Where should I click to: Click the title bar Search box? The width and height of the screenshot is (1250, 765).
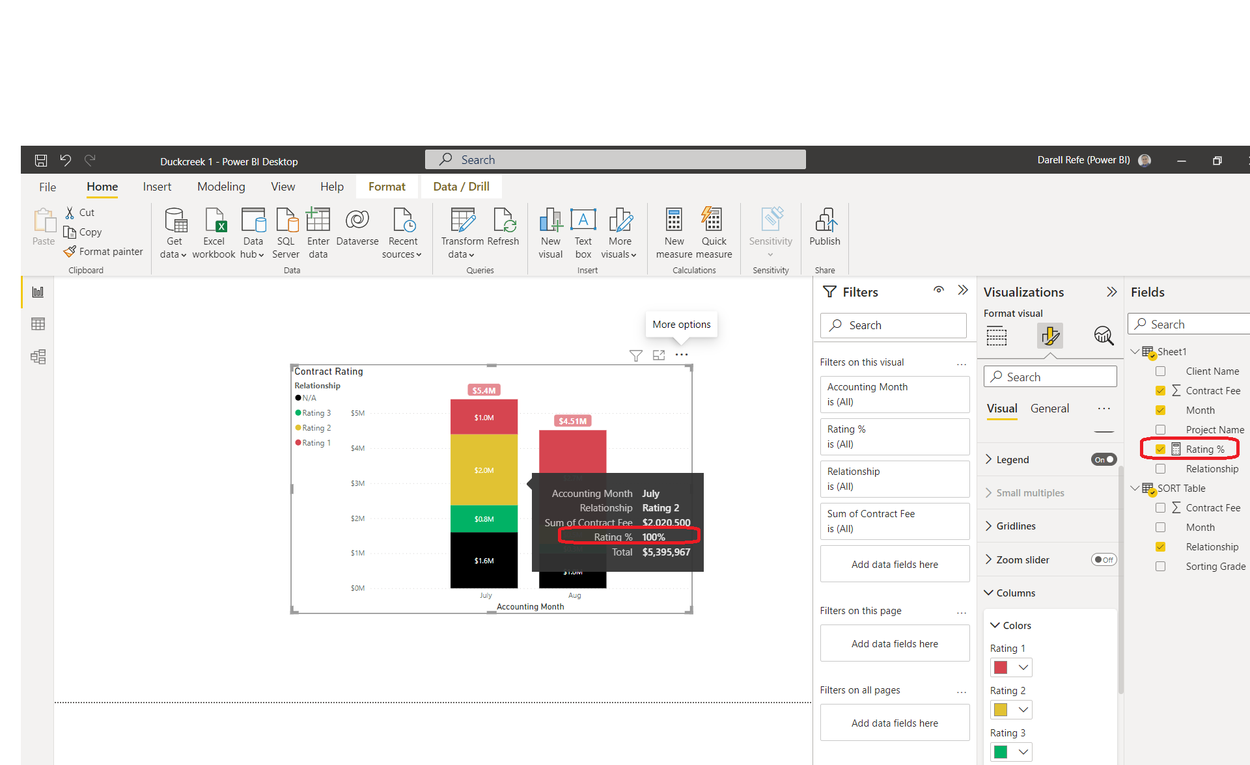pyautogui.click(x=615, y=159)
